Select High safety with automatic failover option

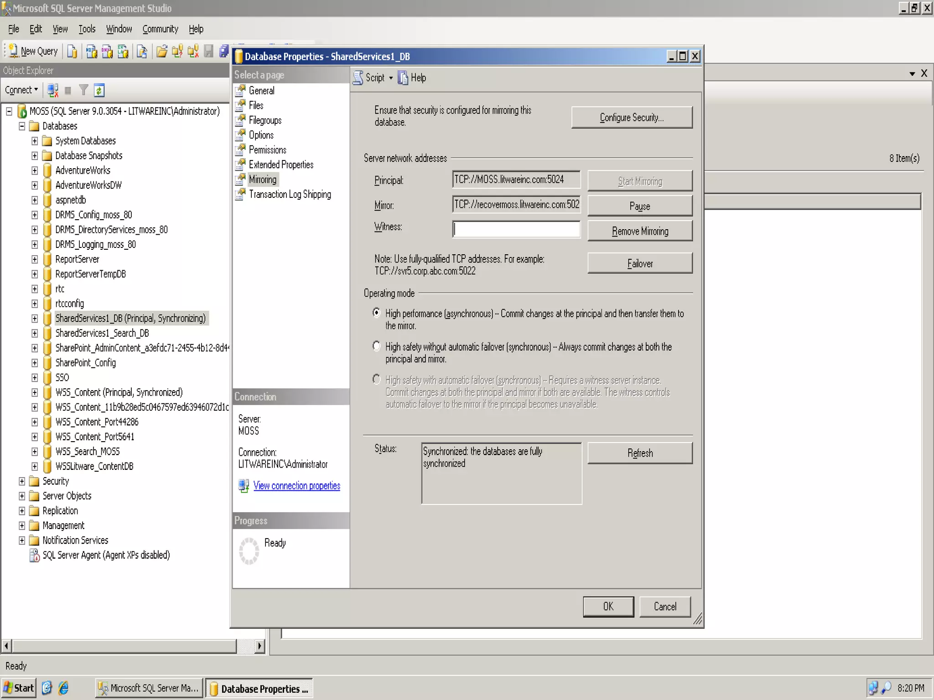coord(376,380)
